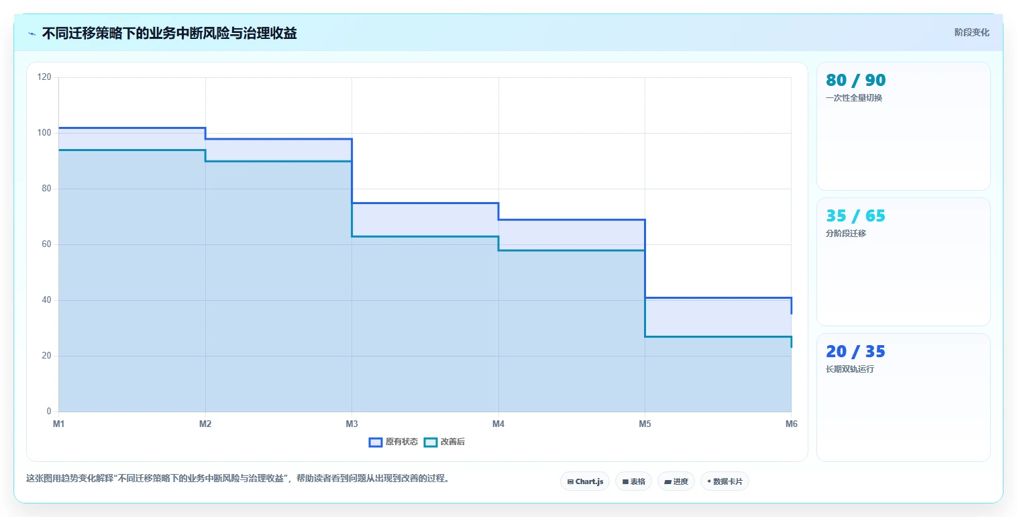Viewport: 1017px width, 517px height.
Task: Open the 分阶段迁移 data card
Action: (903, 262)
